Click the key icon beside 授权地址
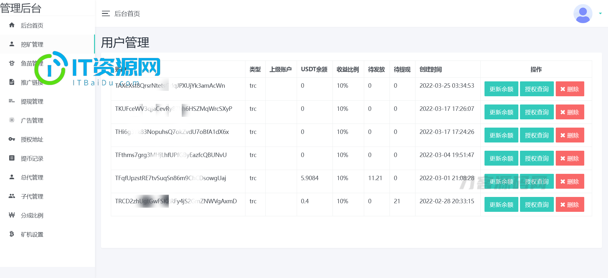 [x=12, y=139]
